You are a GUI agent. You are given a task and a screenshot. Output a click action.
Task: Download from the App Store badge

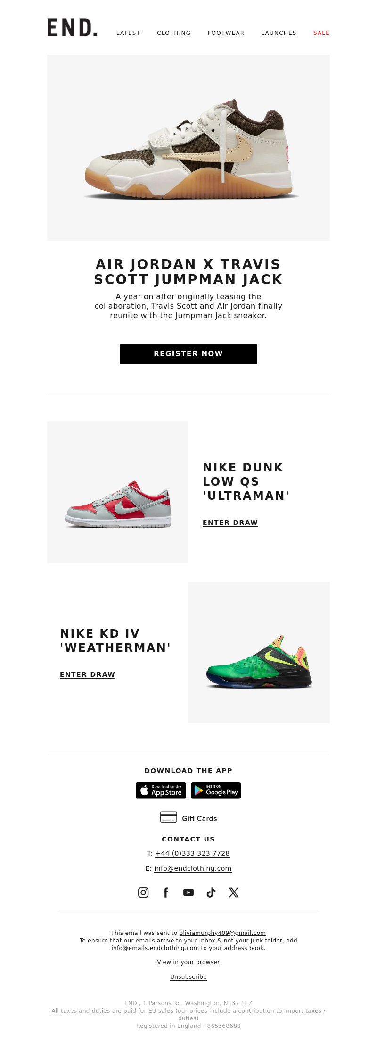(x=161, y=790)
